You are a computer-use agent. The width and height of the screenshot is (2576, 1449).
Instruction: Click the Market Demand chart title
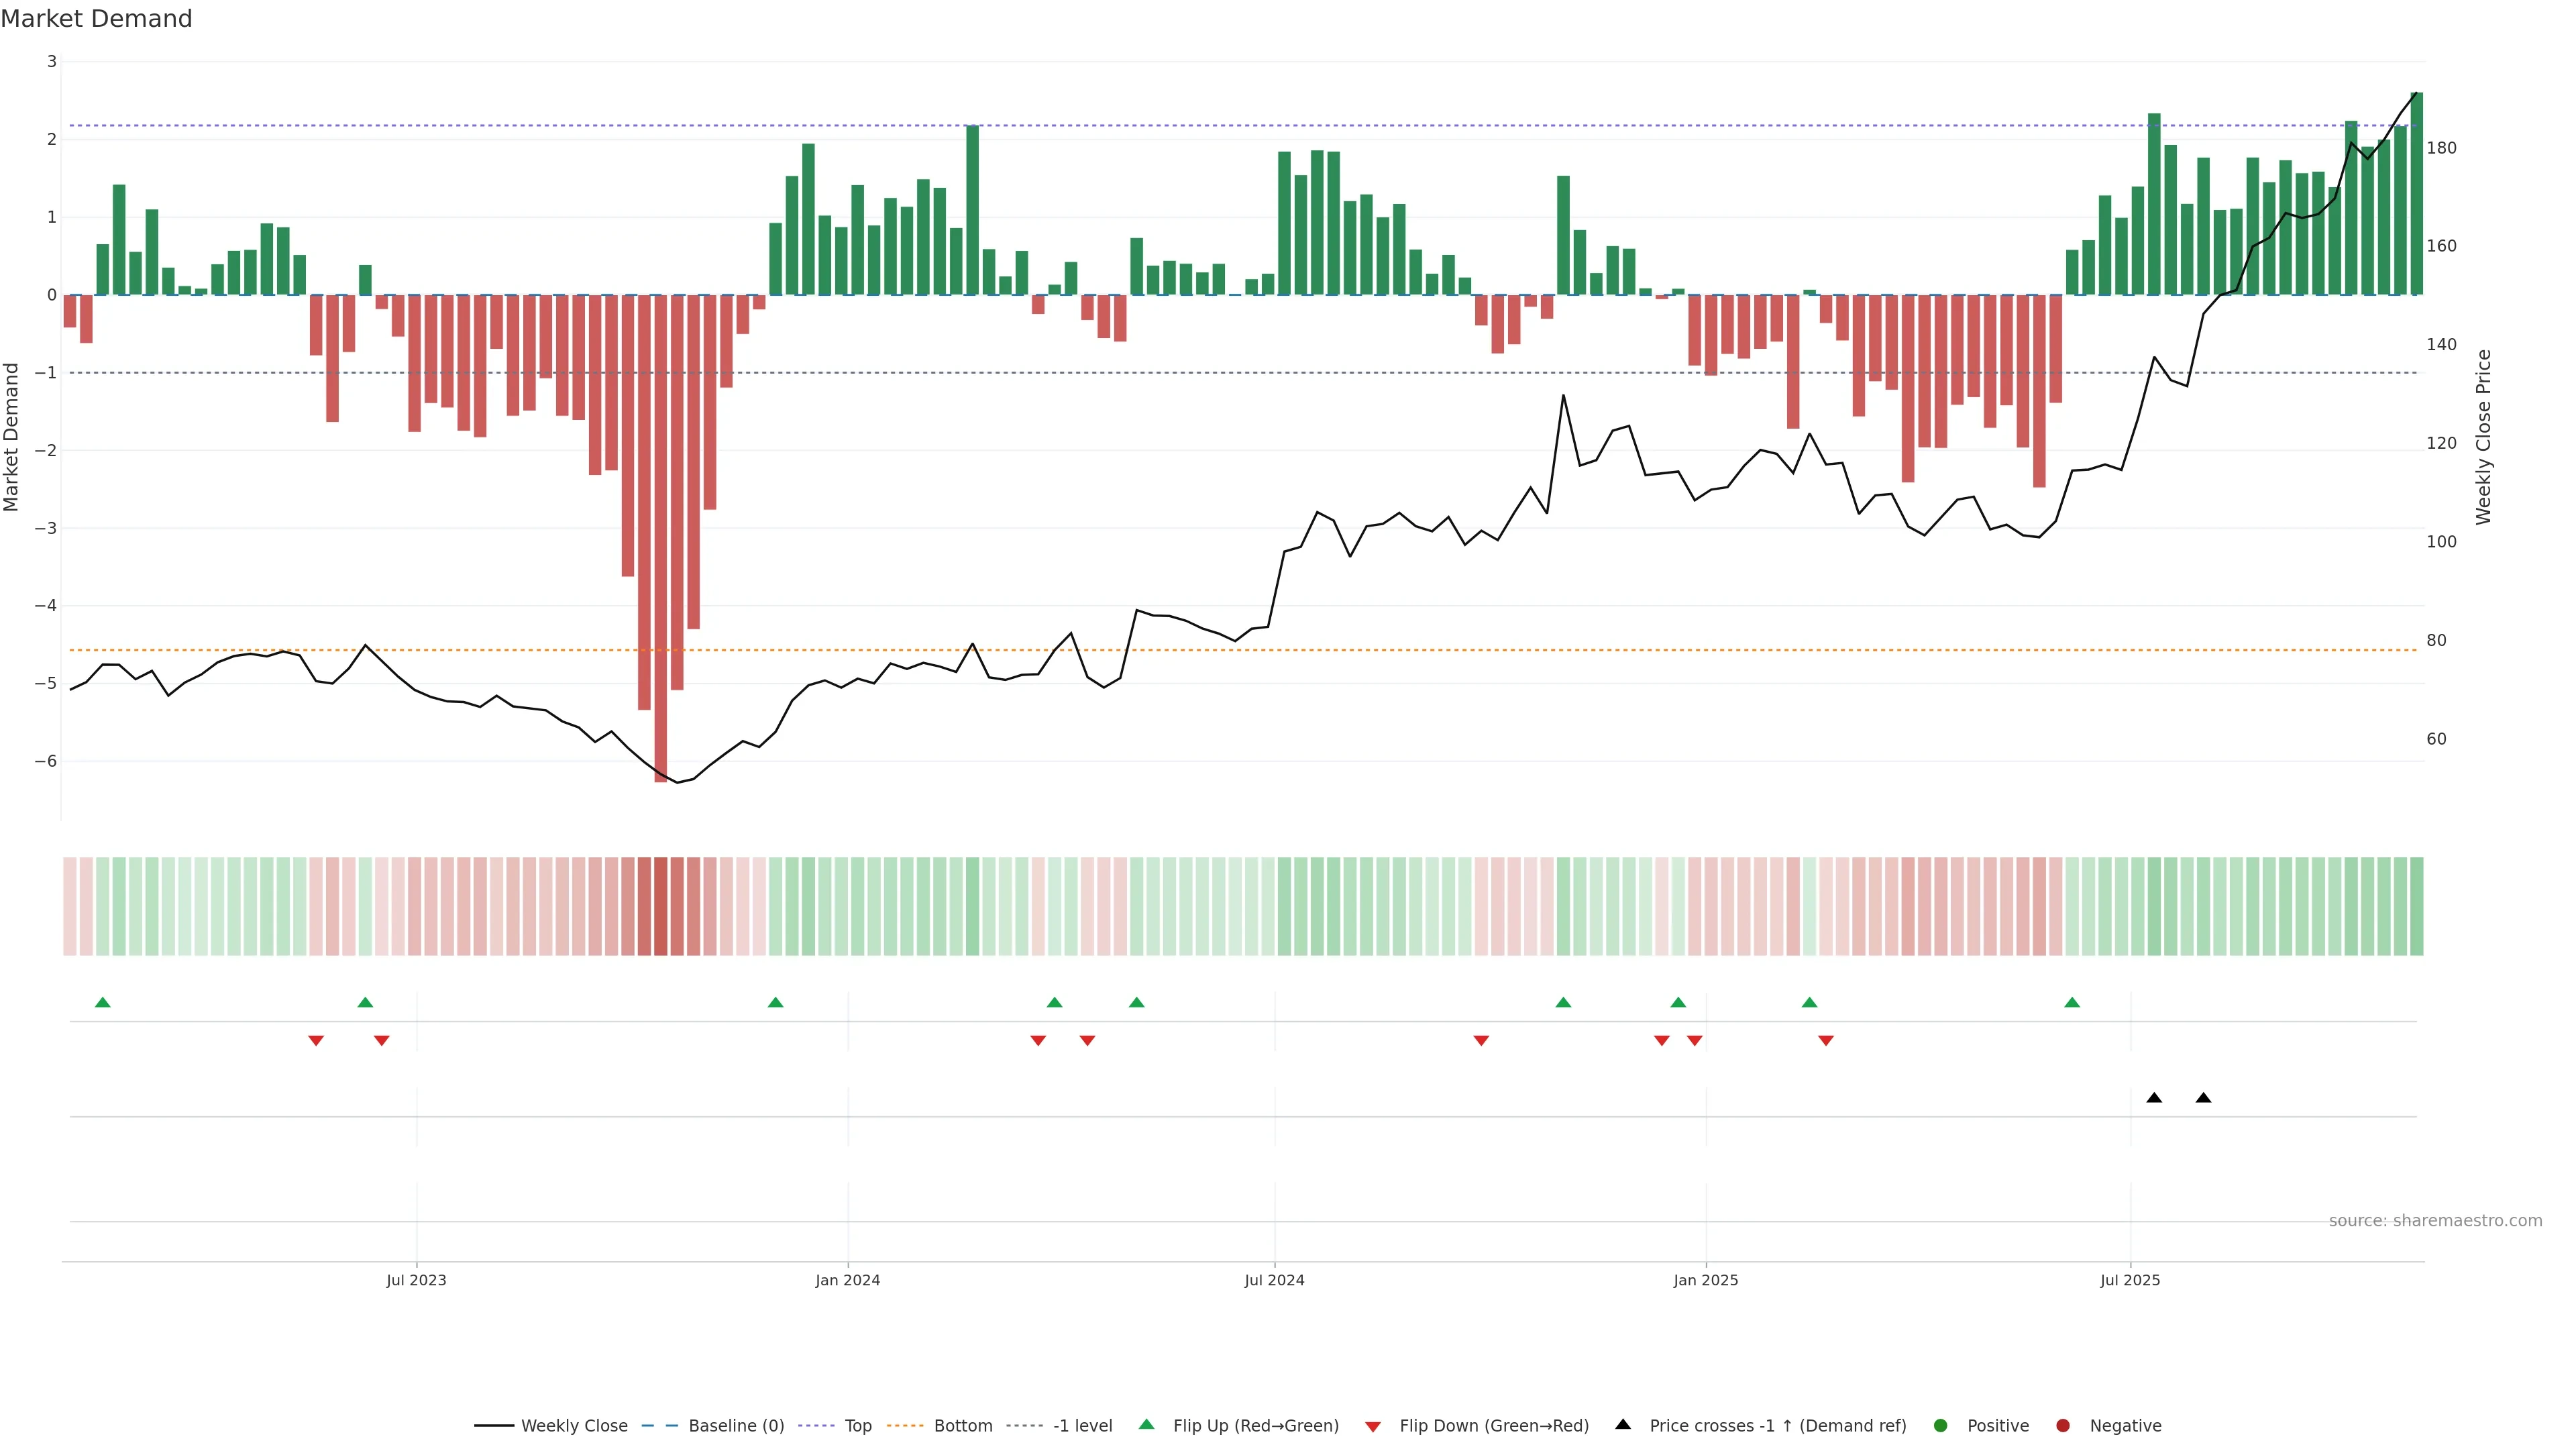pos(96,19)
